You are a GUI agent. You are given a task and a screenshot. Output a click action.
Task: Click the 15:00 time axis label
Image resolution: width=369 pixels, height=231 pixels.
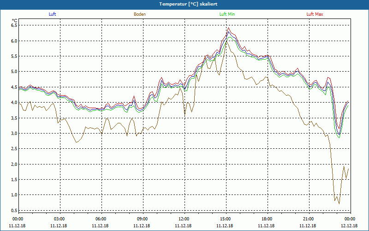[226, 219]
